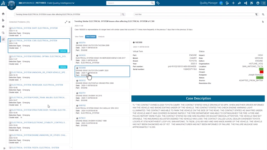
Task: Click icon beside ELECTRICAL_SYSTEM, DART title
Action: coord(10,28)
